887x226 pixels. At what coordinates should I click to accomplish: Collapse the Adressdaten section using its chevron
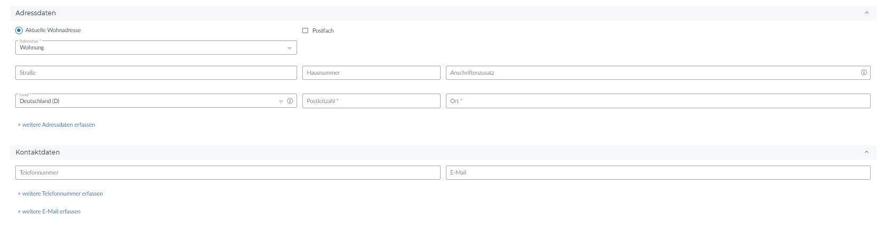[x=866, y=13]
